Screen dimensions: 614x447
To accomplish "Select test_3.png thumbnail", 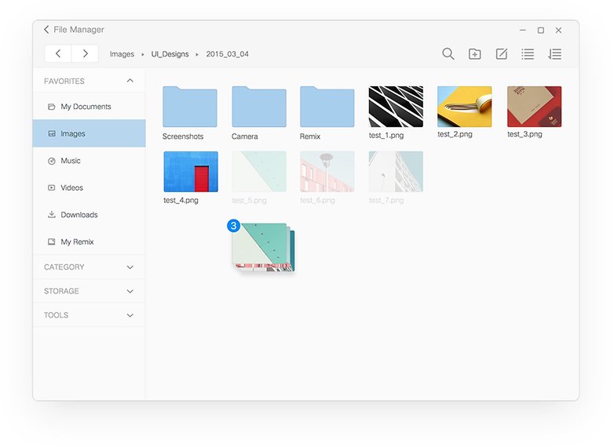I will [x=534, y=107].
